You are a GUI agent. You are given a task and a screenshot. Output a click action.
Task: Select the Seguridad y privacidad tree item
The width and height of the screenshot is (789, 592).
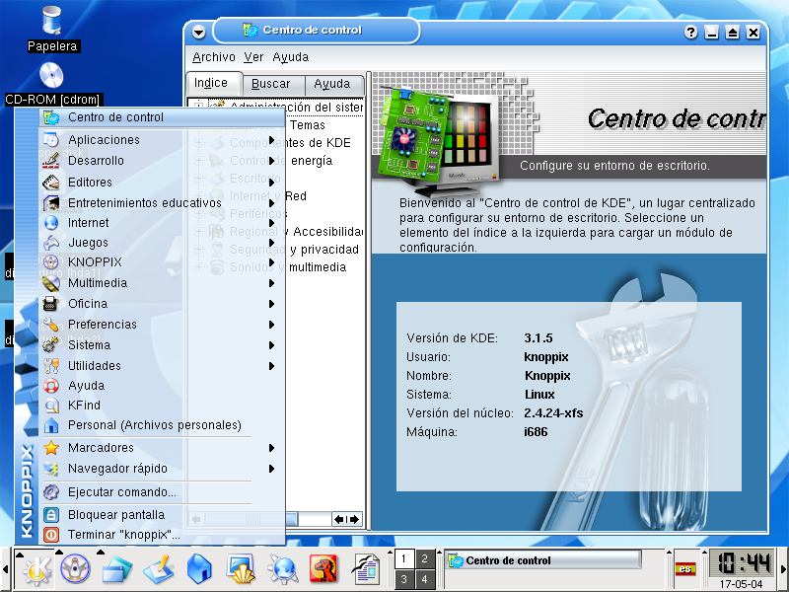click(x=294, y=250)
